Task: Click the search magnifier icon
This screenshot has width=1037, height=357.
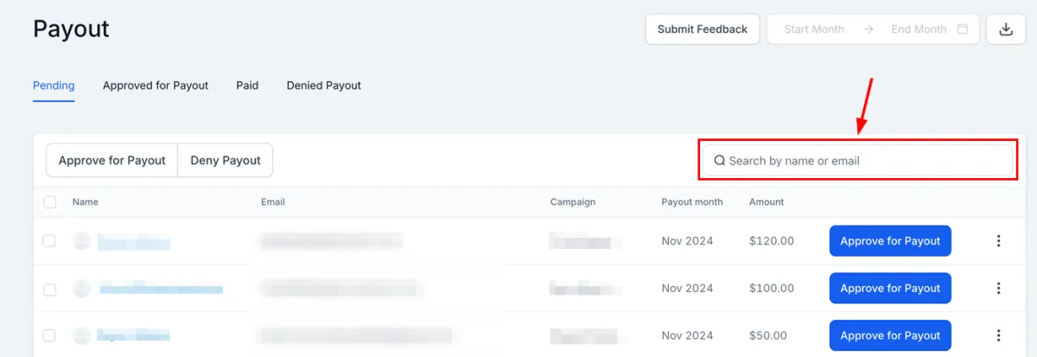Action: tap(719, 161)
